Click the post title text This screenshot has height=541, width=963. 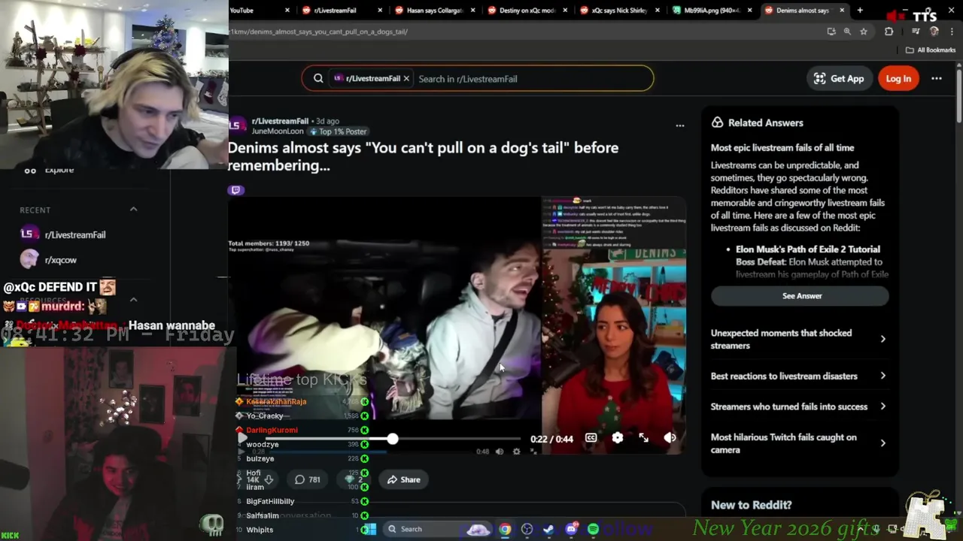pyautogui.click(x=423, y=156)
